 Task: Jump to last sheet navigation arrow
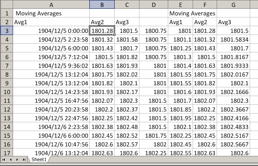(x=24, y=159)
